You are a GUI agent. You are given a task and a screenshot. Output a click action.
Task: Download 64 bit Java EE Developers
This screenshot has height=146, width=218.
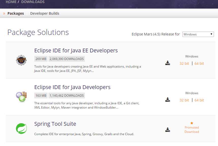199,64
